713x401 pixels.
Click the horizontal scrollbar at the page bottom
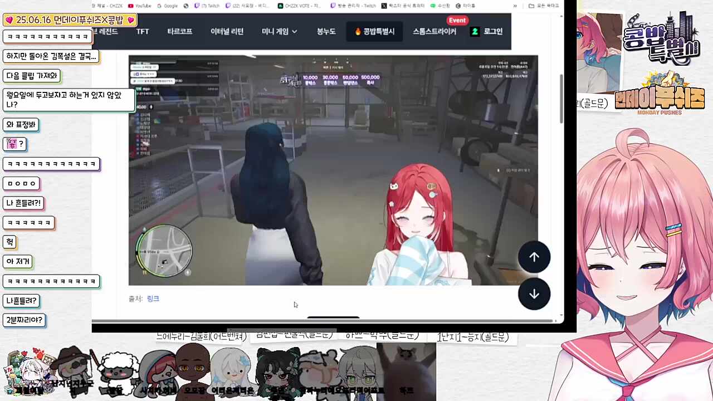(323, 321)
